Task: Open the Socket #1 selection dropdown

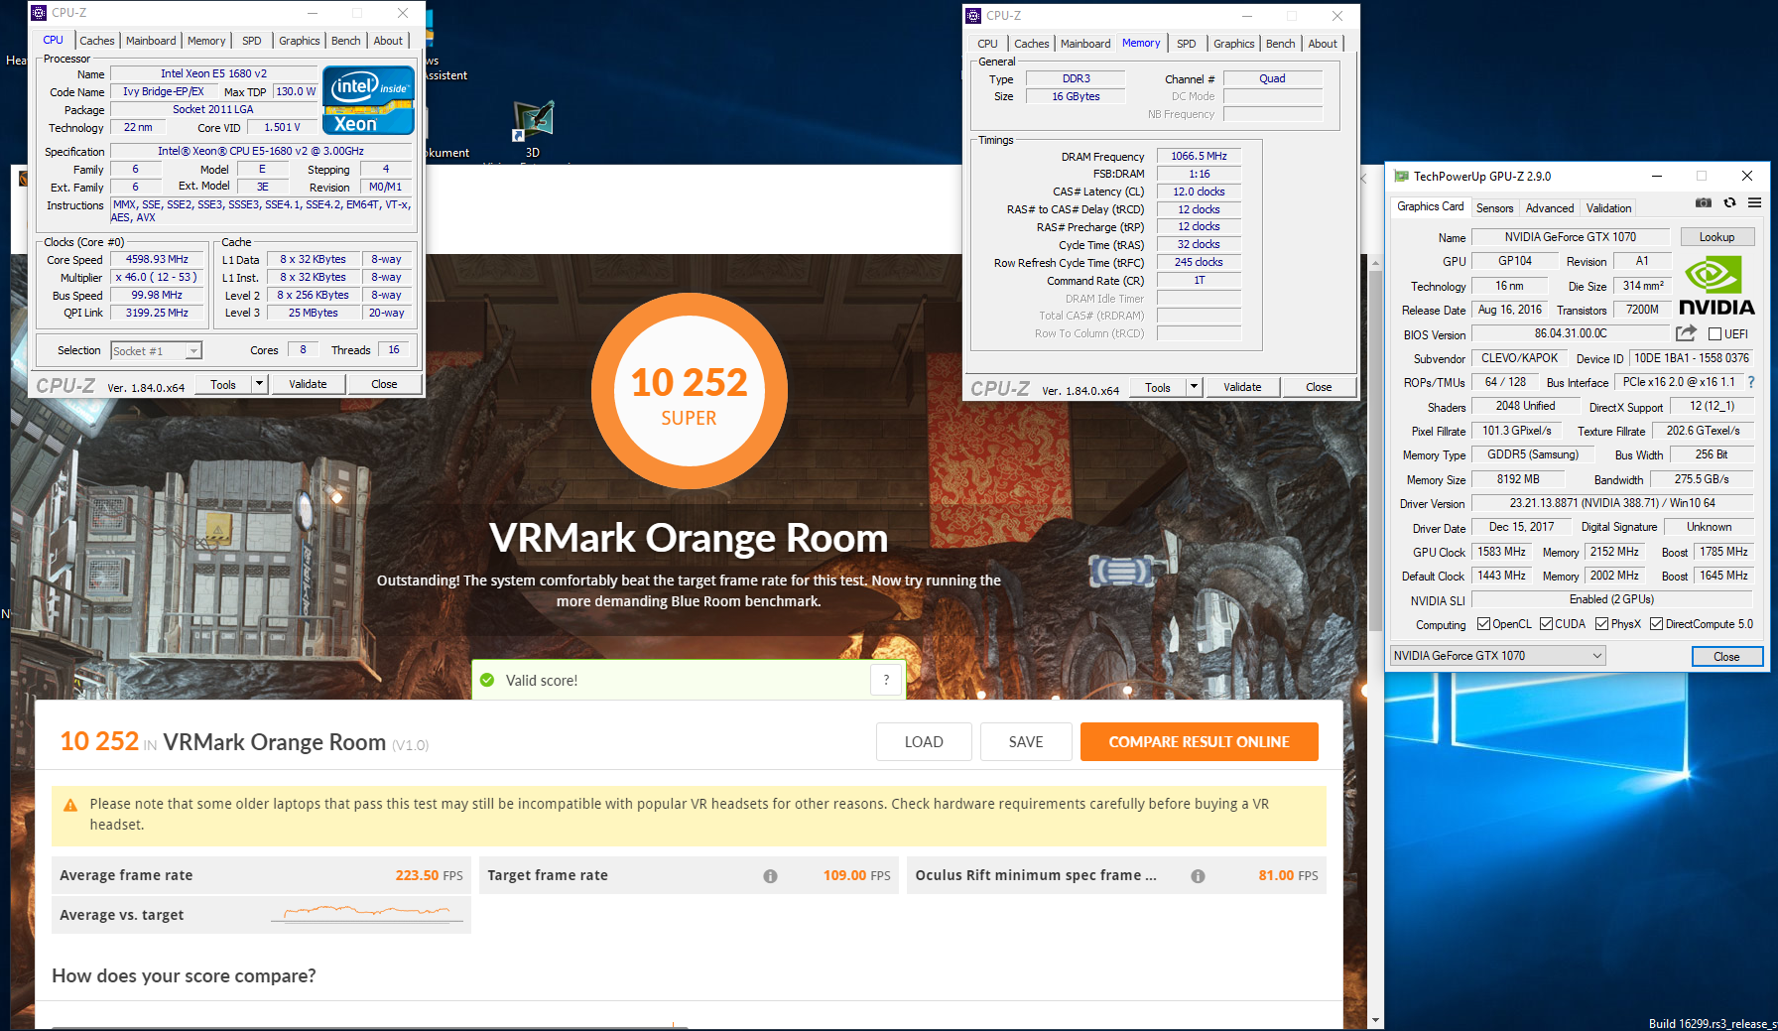Action: (157, 350)
